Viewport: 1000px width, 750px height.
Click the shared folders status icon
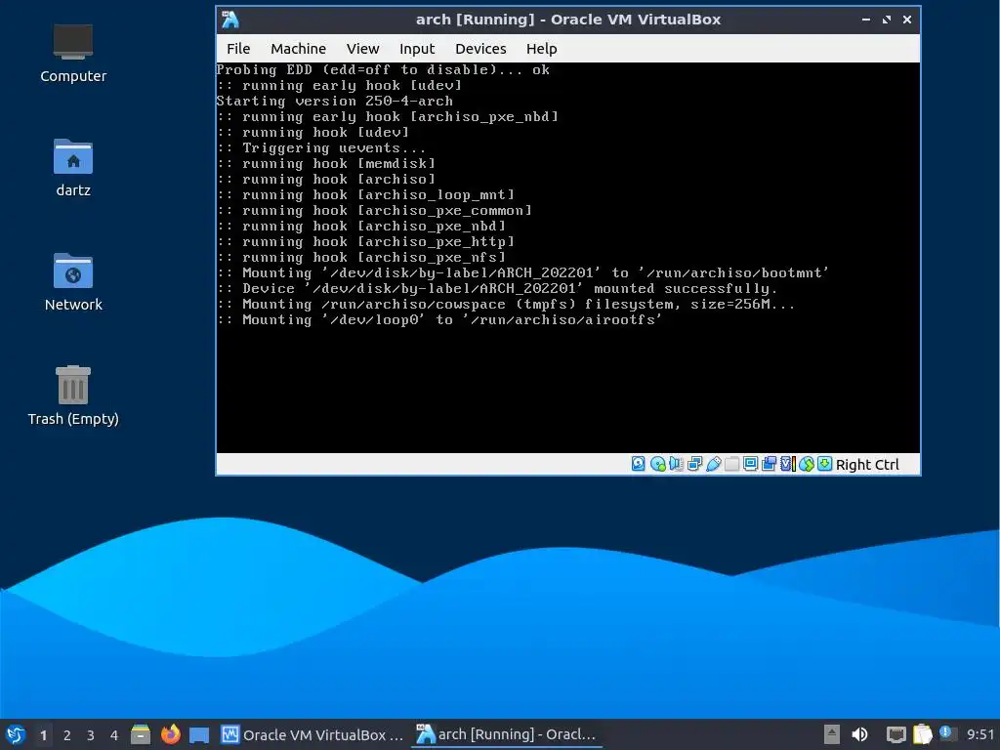[732, 464]
